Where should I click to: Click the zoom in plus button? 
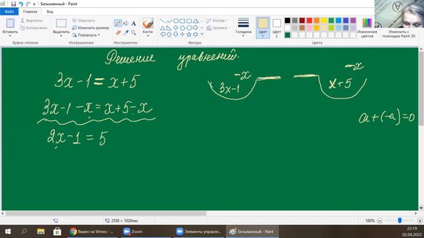click(x=419, y=221)
